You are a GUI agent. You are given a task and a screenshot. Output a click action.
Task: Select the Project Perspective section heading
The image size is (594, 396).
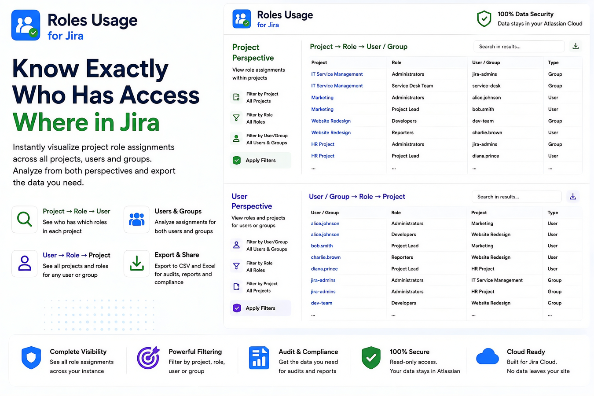pyautogui.click(x=253, y=52)
